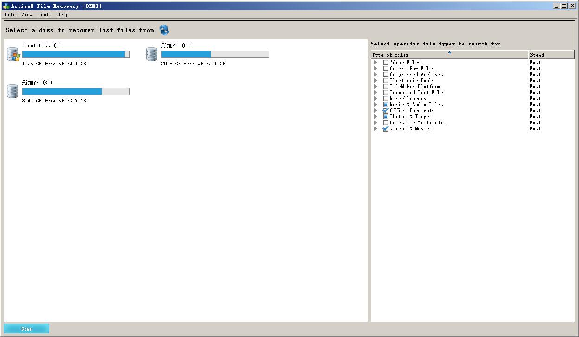Select the Camera Raw Files row label
Image resolution: width=579 pixels, height=337 pixels.
pyautogui.click(x=412, y=69)
